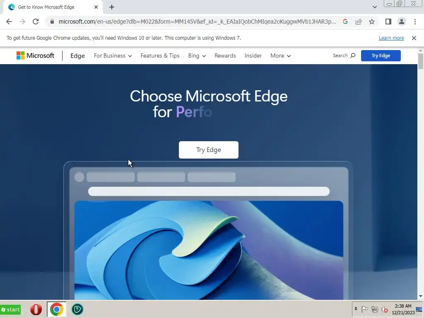Screen dimensions: 424x318
Task: Click the Action Center flag icon
Action: pyautogui.click(x=364, y=309)
